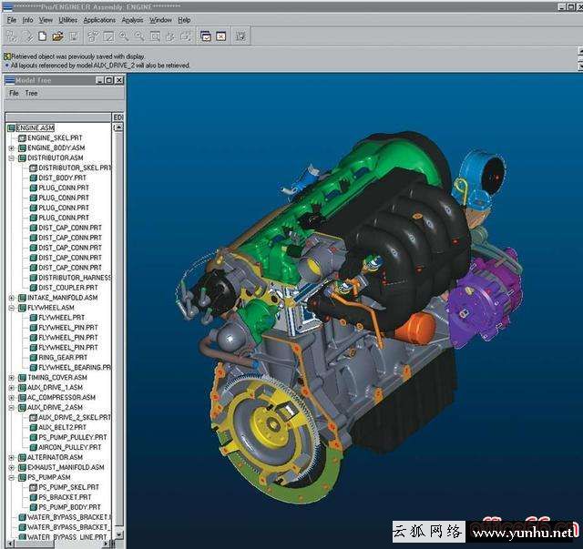Click model tree scrollbar up arrow
The height and width of the screenshot is (549, 583).
pyautogui.click(x=119, y=127)
